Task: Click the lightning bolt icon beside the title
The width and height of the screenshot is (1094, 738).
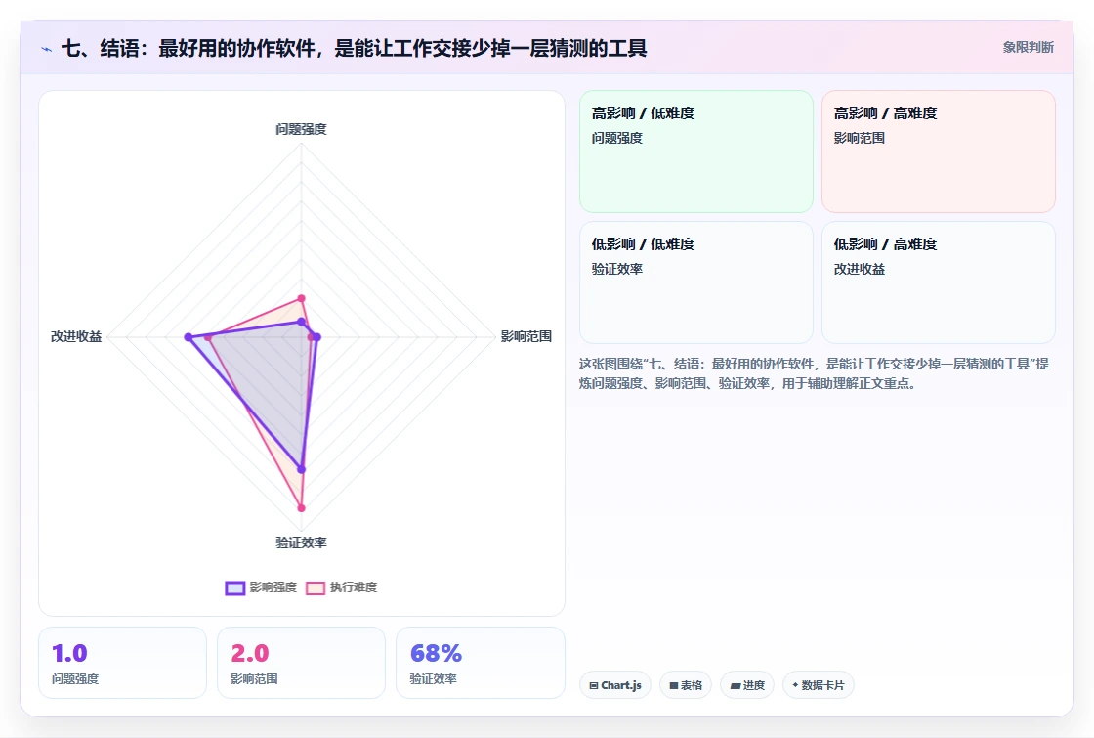Action: click(x=46, y=49)
